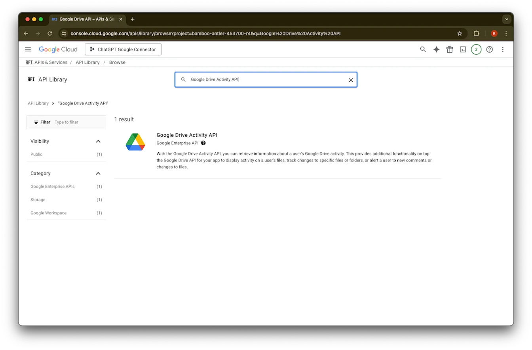Bookmark page with star icon
532x350 pixels.
pos(460,34)
